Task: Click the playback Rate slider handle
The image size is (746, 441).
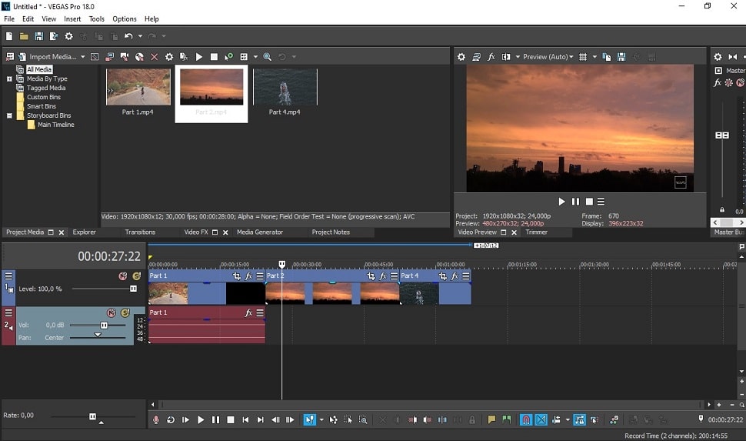Action: click(x=92, y=416)
